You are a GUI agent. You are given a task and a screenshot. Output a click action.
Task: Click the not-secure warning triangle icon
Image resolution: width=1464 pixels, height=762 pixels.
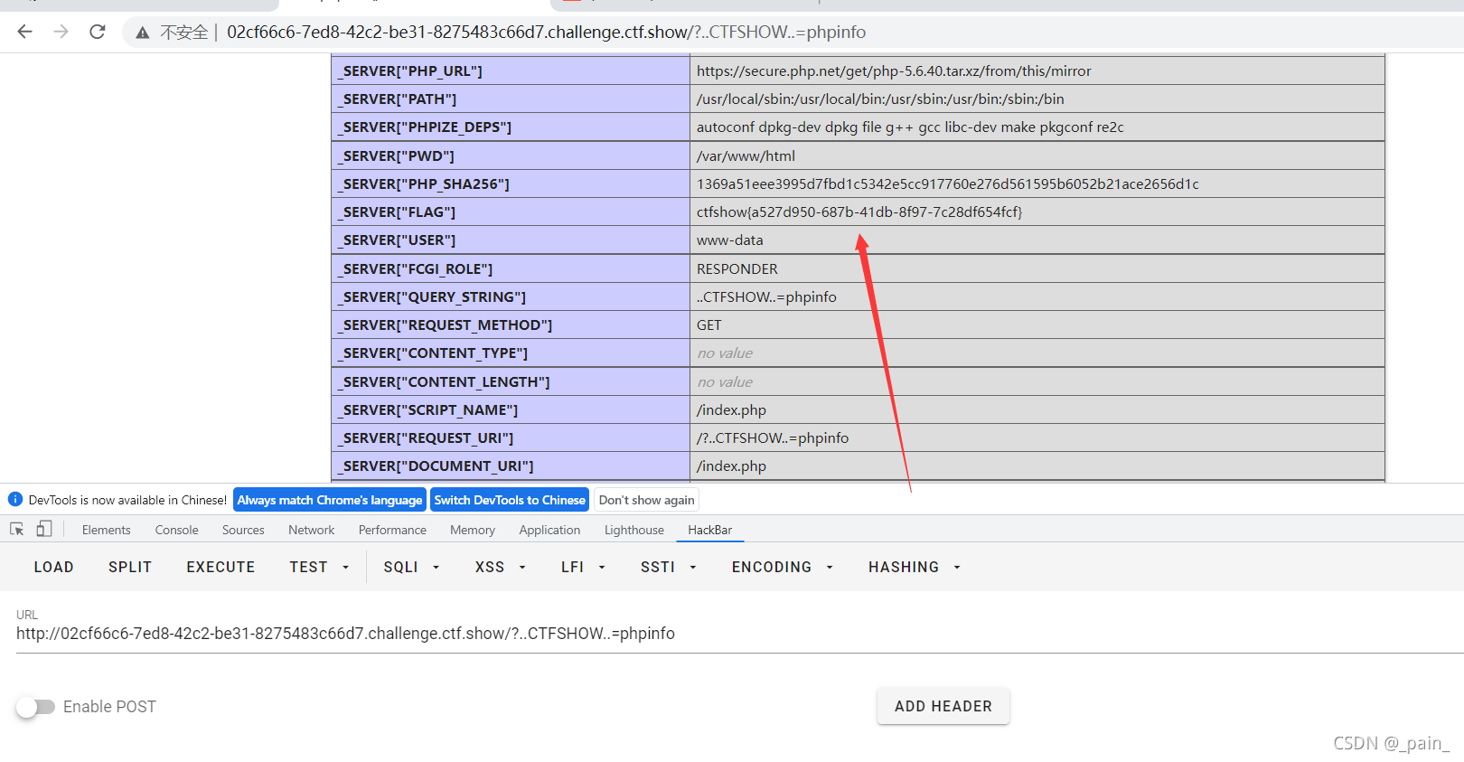143,33
